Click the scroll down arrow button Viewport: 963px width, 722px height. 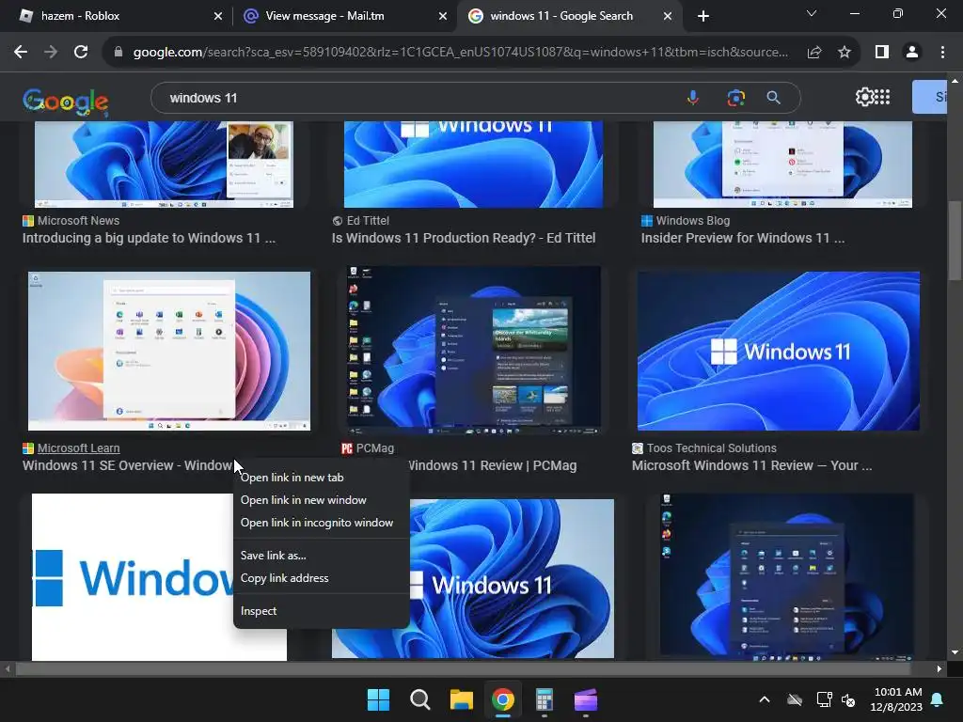click(955, 652)
